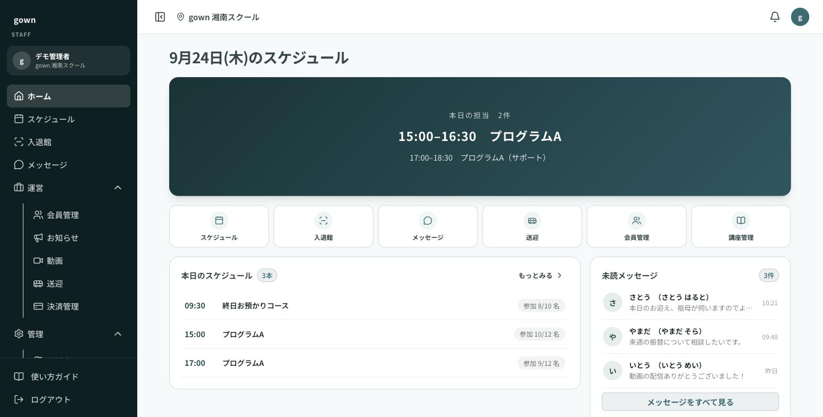Open the デモ管理者 account card in sidebar
Viewport: 823px width, 417px height.
[x=69, y=61]
